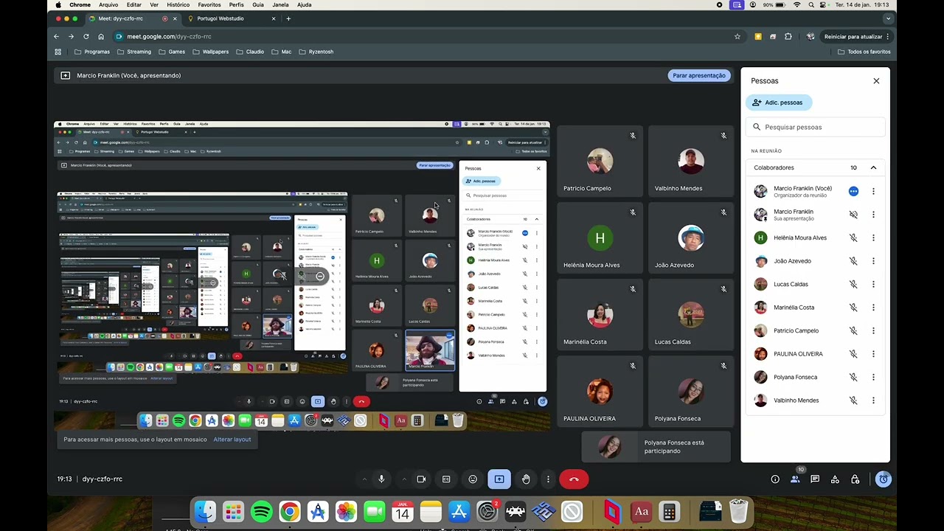Viewport: 944px width, 531px height.
Task: Click meeting code dyy-czfo-rrc text
Action: pos(103,479)
